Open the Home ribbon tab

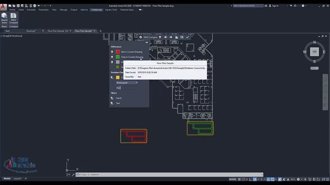tap(12, 10)
